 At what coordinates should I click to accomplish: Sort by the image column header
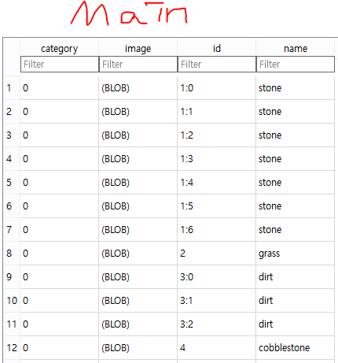pos(138,48)
